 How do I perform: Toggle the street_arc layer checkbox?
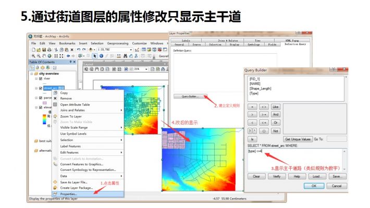[41, 88]
